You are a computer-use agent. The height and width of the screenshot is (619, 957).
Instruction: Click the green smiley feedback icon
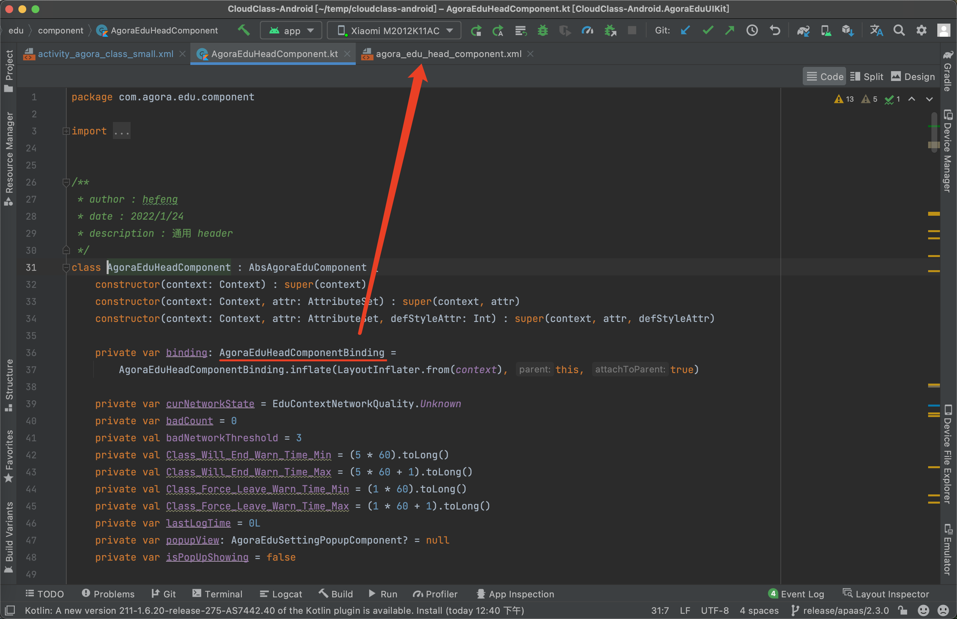pyautogui.click(x=924, y=610)
